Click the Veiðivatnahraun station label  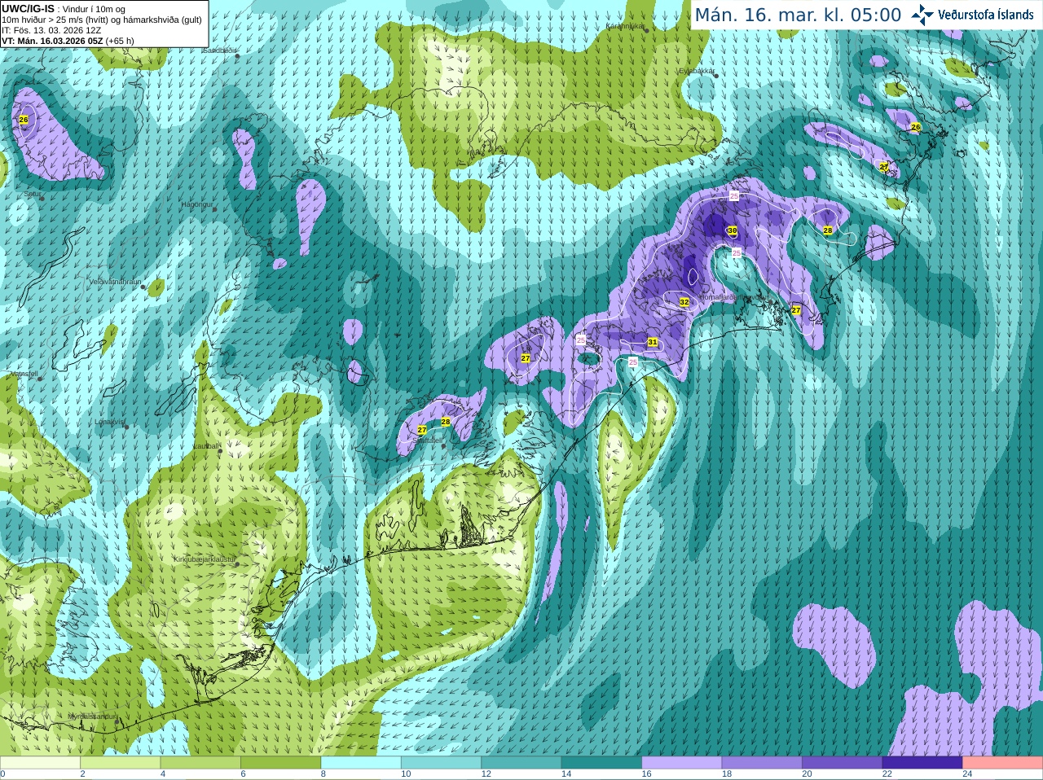coord(115,282)
